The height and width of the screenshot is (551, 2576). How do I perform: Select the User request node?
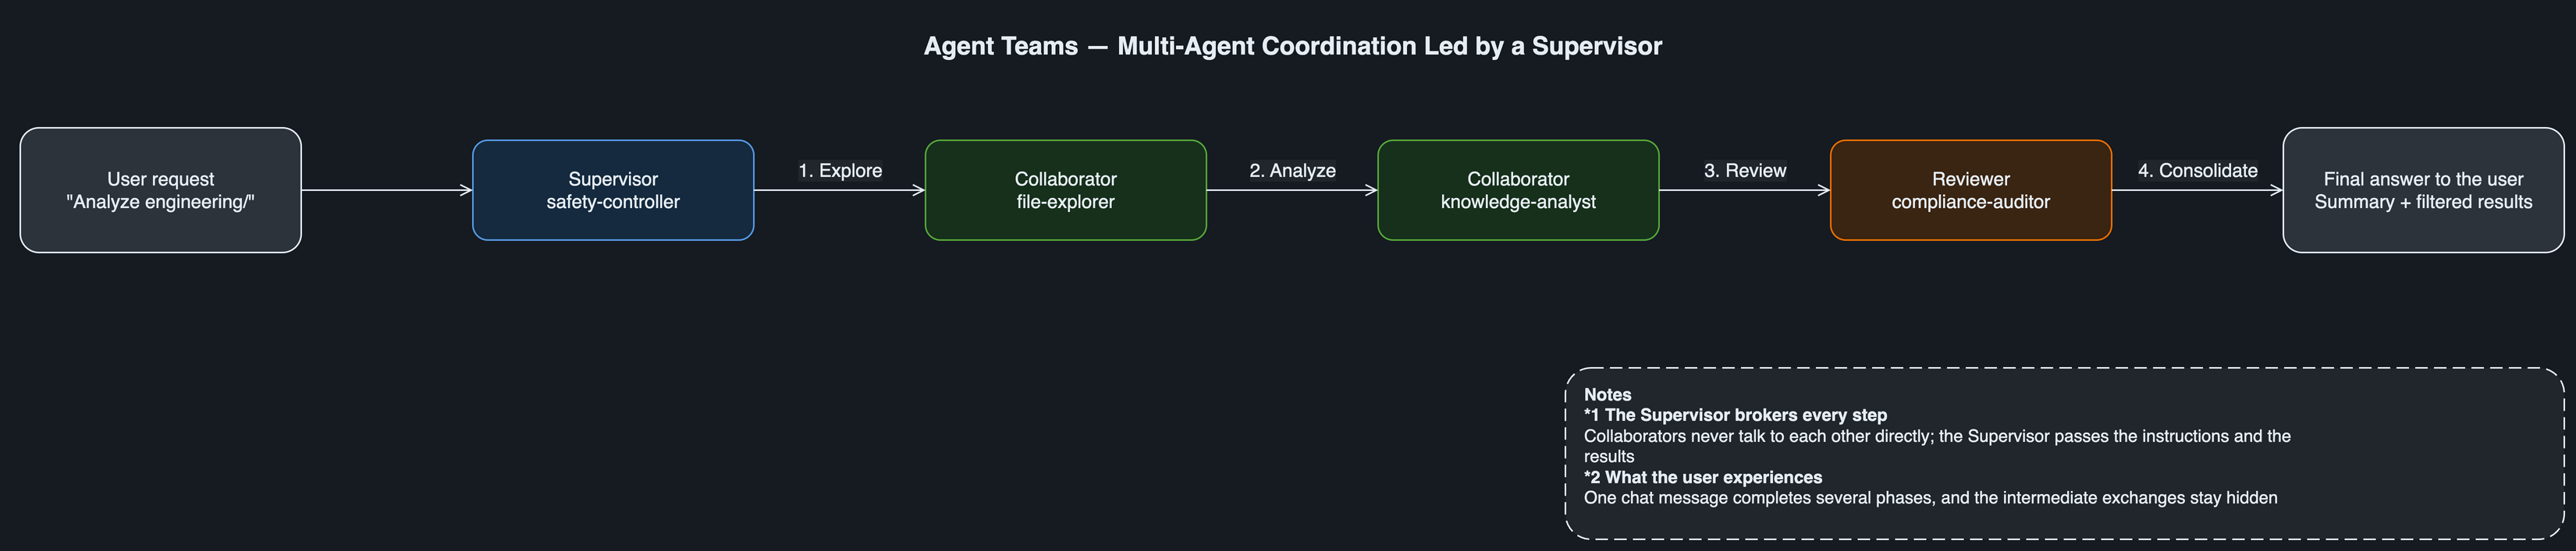point(160,189)
